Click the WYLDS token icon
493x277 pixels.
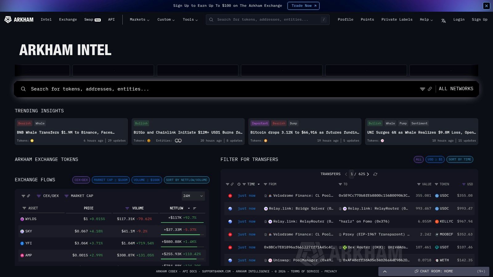pyautogui.click(x=22, y=219)
